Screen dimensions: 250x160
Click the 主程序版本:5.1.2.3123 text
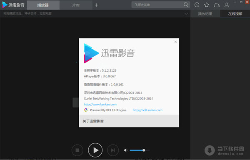click(x=100, y=70)
